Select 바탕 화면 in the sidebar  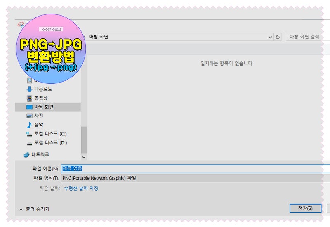coord(48,107)
